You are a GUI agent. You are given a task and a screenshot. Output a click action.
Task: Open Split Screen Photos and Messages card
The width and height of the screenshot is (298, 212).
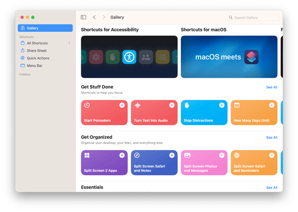[x=204, y=162]
